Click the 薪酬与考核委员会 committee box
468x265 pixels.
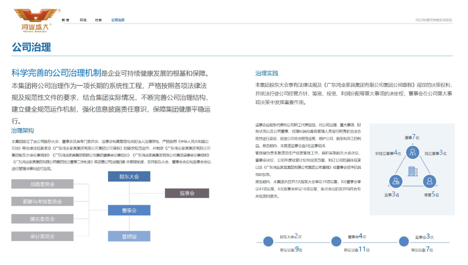[42, 201]
